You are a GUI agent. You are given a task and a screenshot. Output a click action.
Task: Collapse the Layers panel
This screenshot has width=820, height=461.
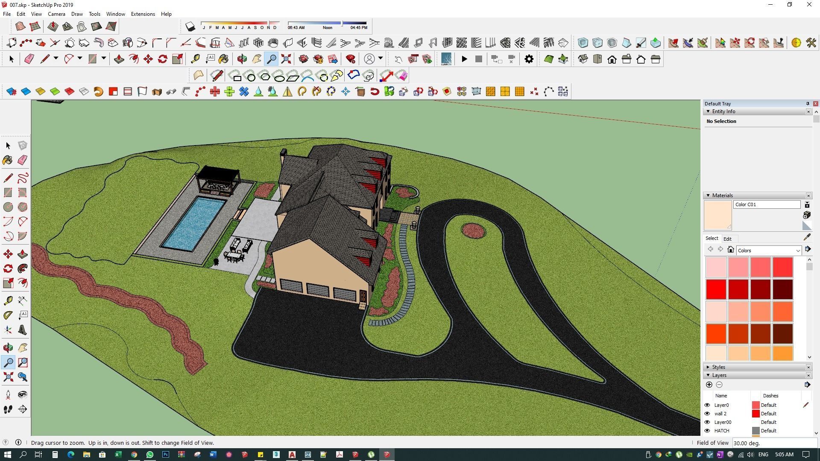click(x=708, y=375)
